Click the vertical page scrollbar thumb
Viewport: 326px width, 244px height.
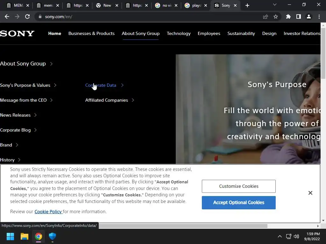(x=323, y=53)
